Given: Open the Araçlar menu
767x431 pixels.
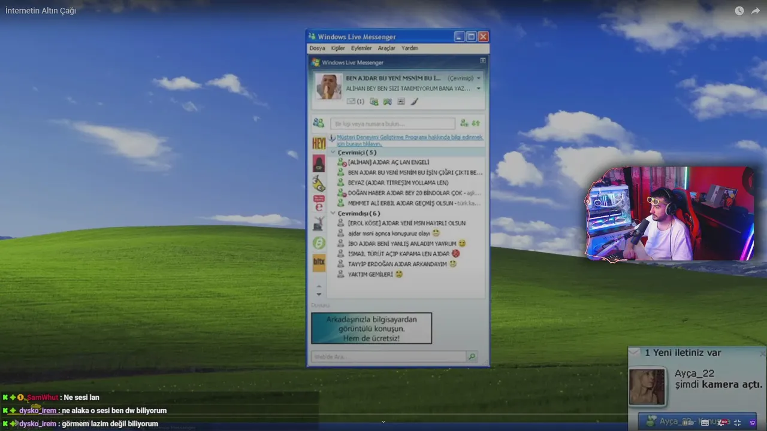Looking at the screenshot, I should (x=386, y=48).
